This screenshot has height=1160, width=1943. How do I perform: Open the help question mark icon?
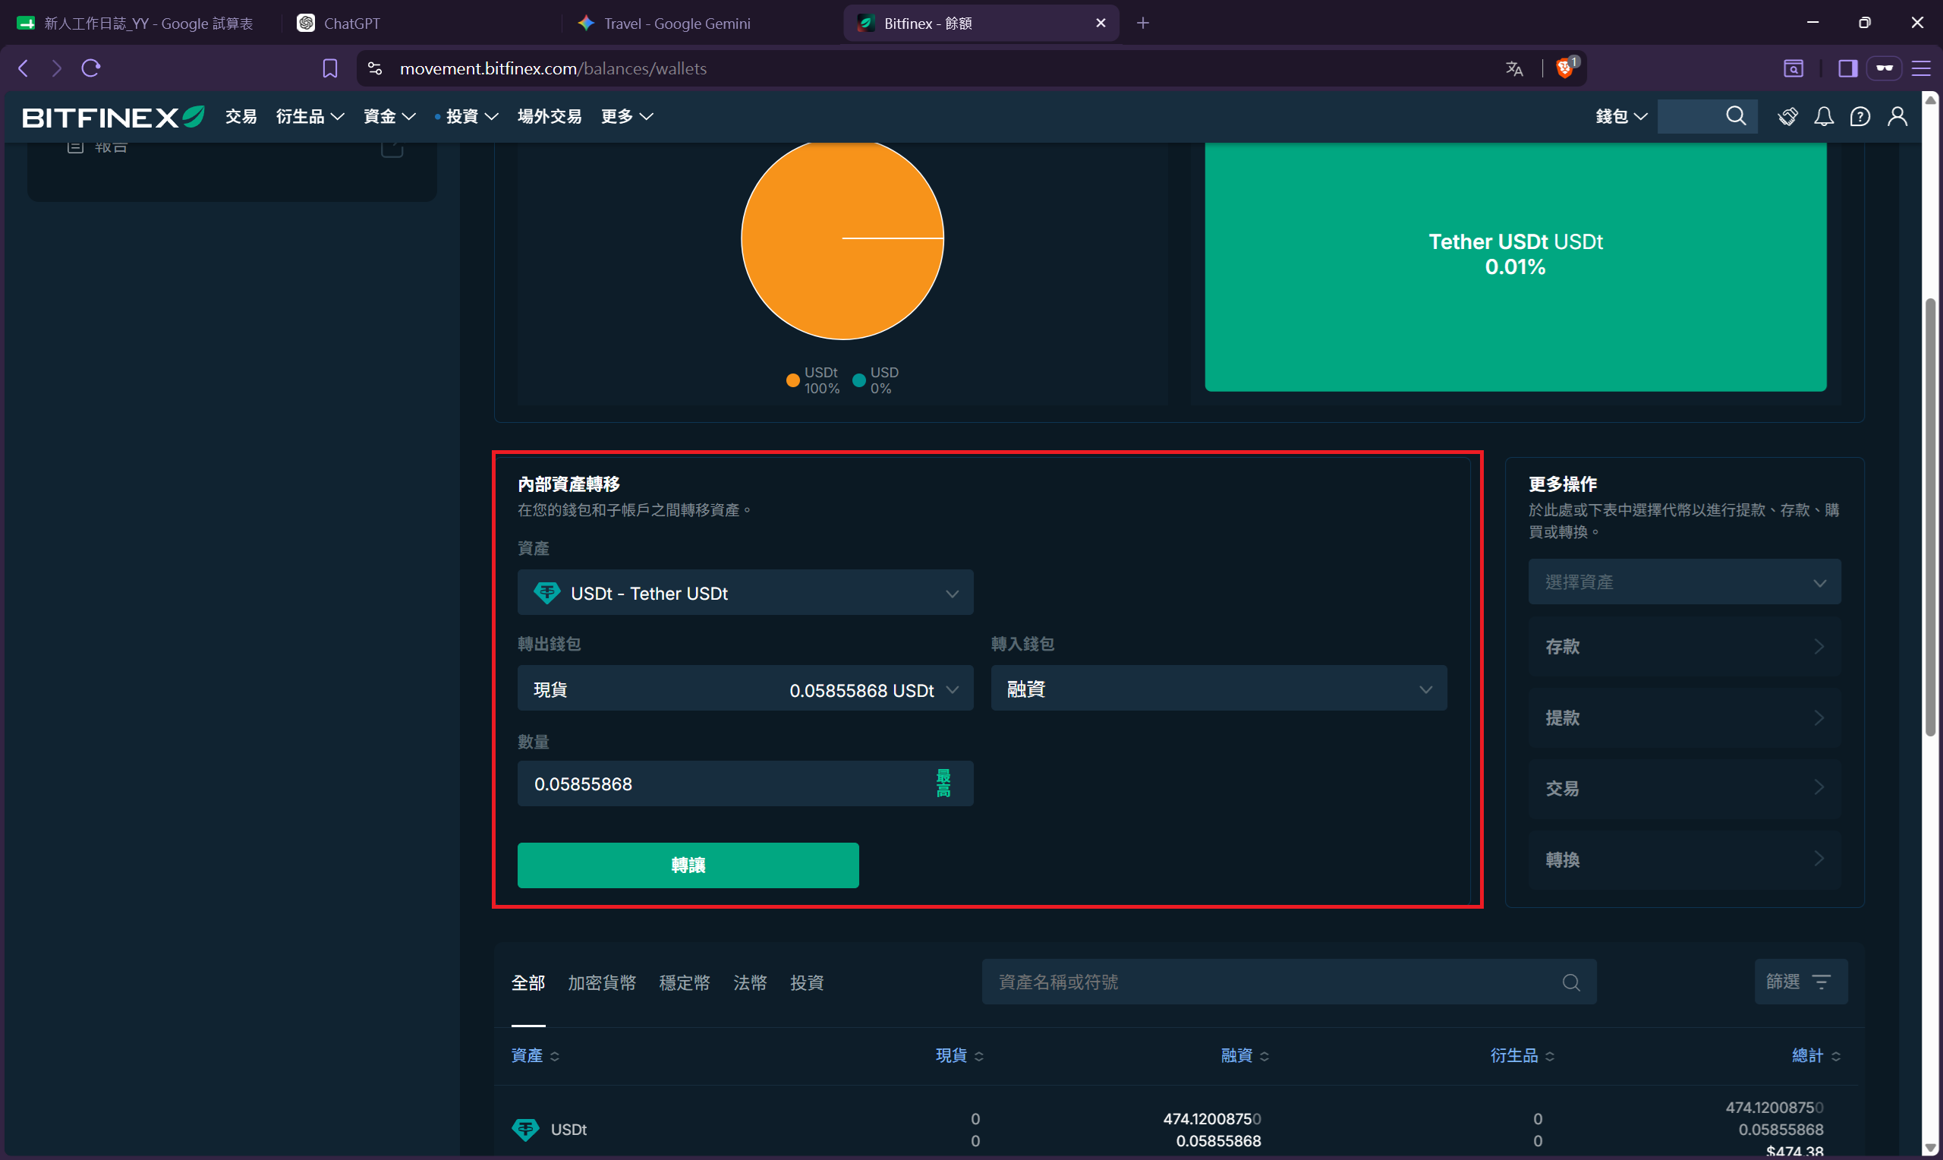[1860, 116]
